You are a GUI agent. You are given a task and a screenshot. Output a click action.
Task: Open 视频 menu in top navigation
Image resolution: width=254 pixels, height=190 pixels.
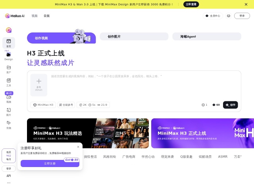coord(35,16)
